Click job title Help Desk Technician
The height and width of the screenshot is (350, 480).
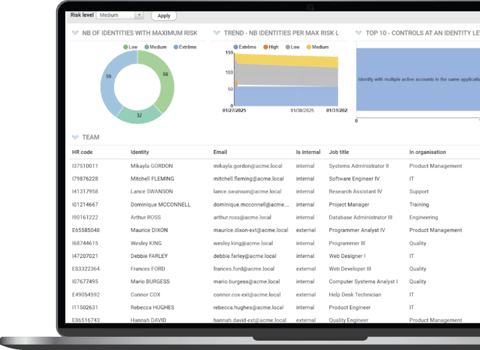point(355,295)
